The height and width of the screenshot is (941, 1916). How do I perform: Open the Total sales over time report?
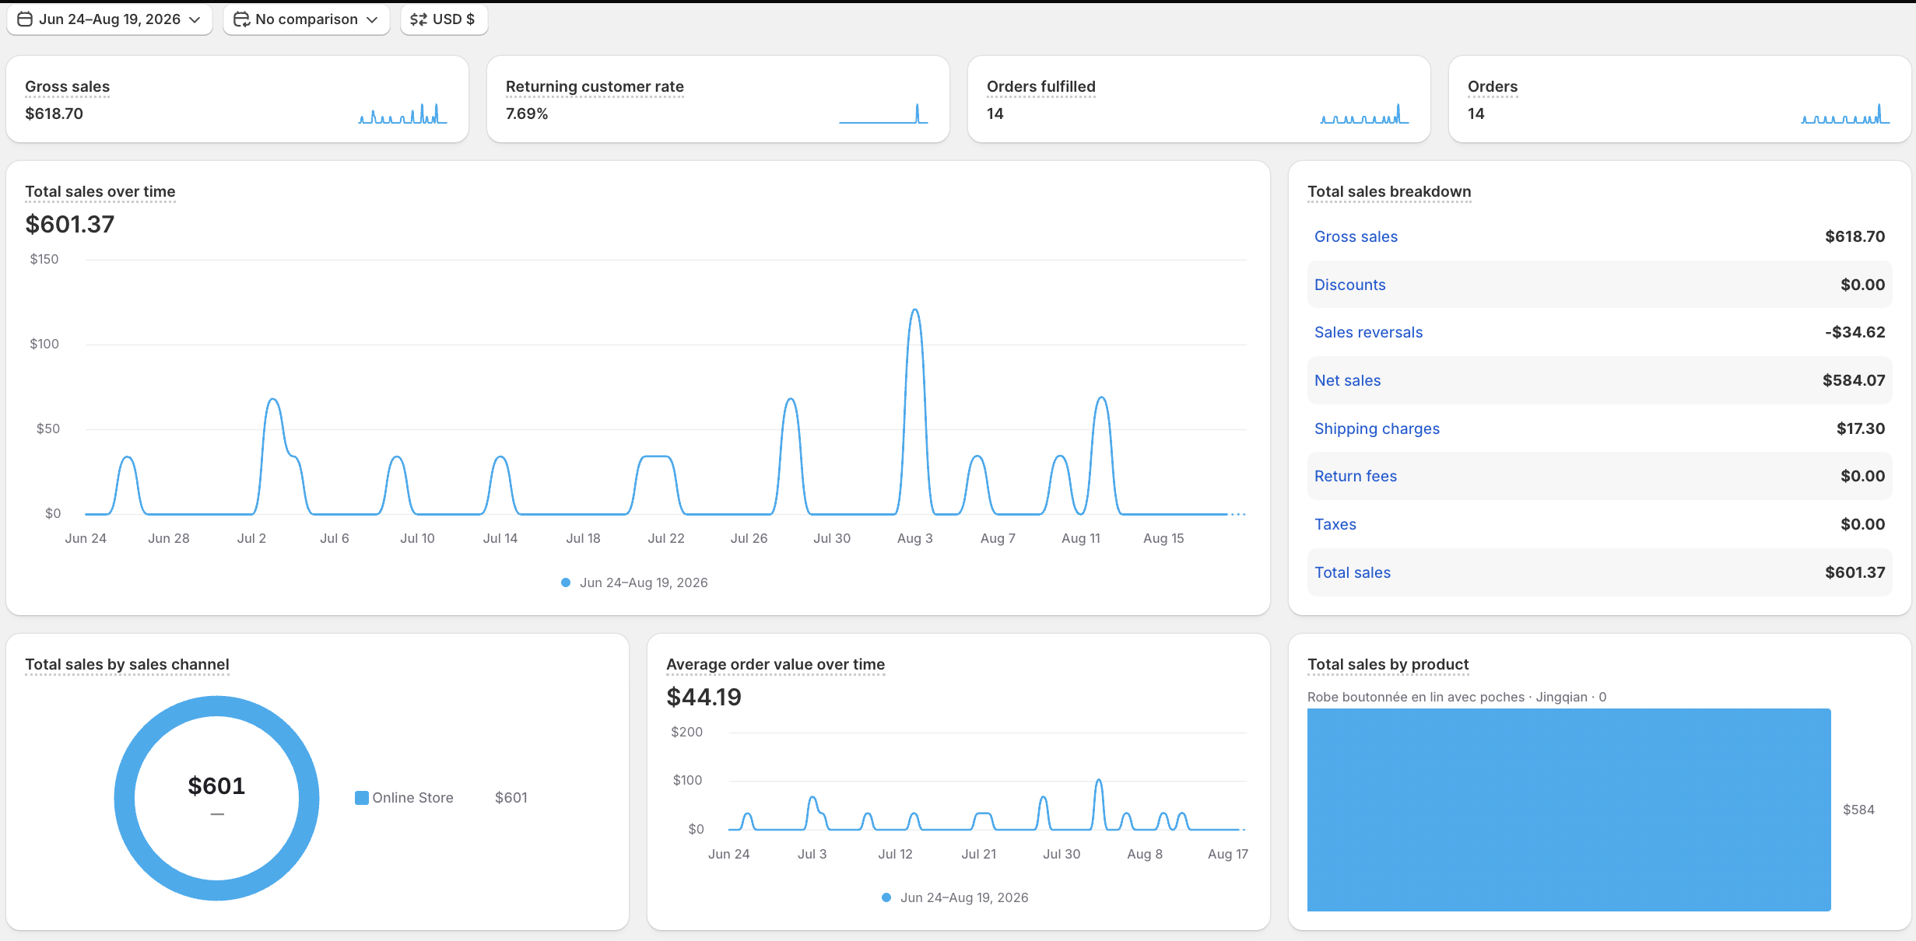click(100, 191)
